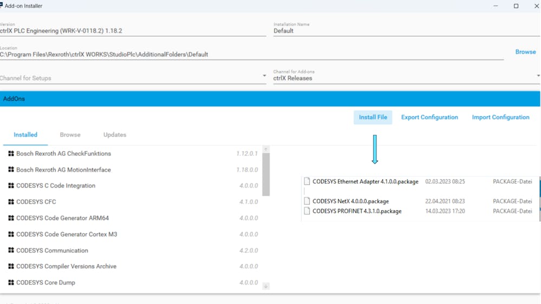Select file CODESYS NetX 4.0.0.0.package
Screen dimensions: 541x304
click(350, 201)
